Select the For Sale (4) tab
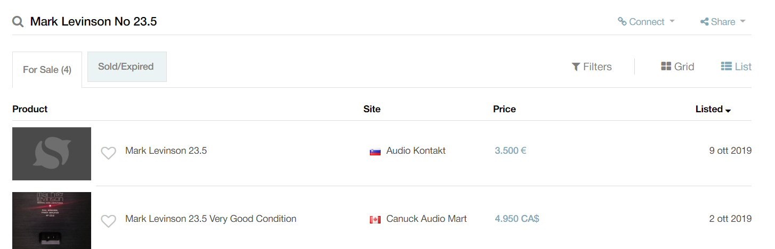 pos(47,70)
